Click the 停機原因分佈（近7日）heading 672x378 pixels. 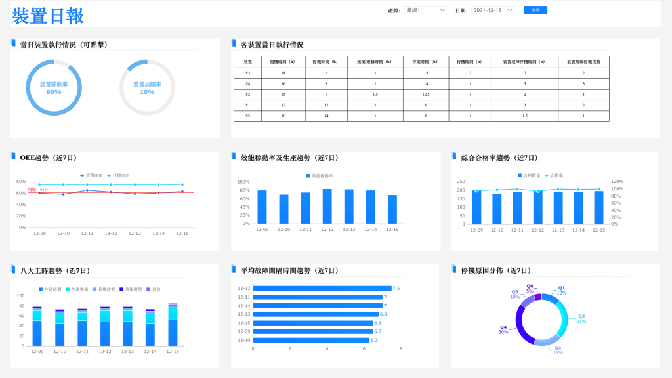[496, 270]
